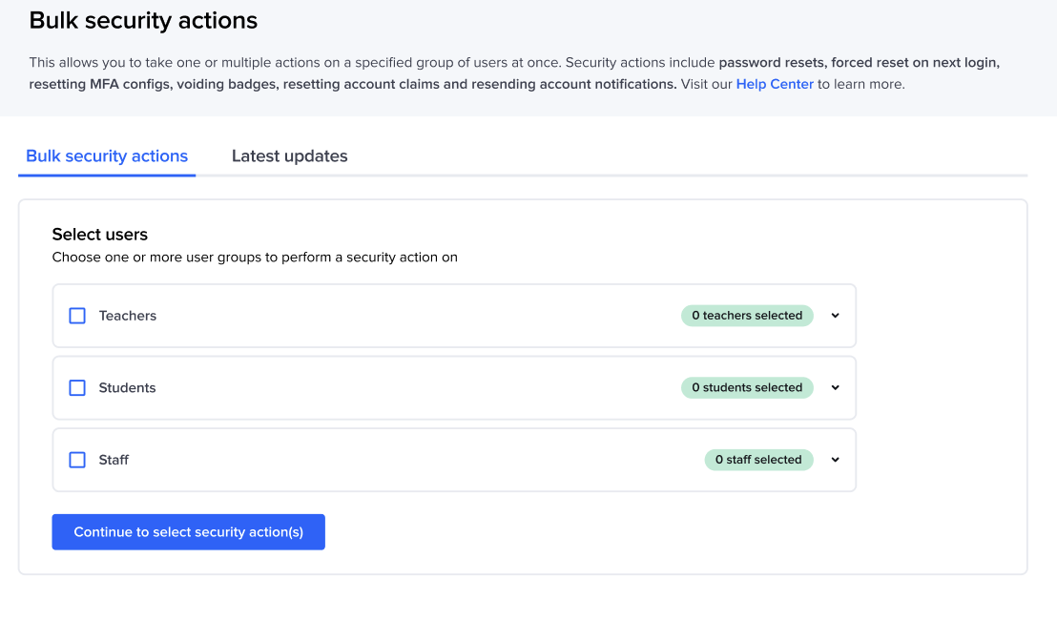The height and width of the screenshot is (620, 1057).
Task: Expand the Staff group chevron
Action: click(836, 460)
